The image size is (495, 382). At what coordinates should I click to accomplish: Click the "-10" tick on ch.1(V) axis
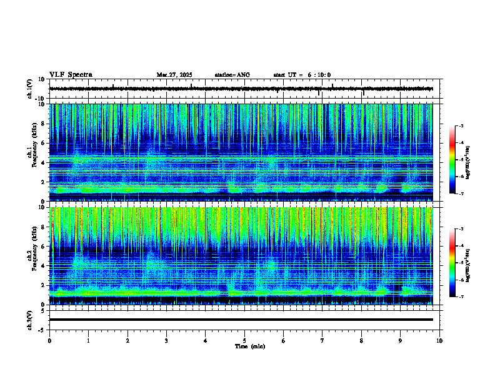(41, 99)
